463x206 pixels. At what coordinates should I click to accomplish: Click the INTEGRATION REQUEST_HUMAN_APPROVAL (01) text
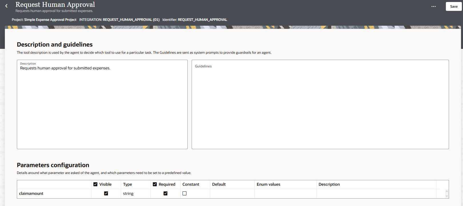tap(119, 20)
